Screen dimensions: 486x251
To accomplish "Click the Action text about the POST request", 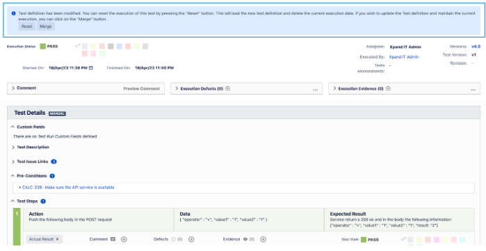I will 70,220.
